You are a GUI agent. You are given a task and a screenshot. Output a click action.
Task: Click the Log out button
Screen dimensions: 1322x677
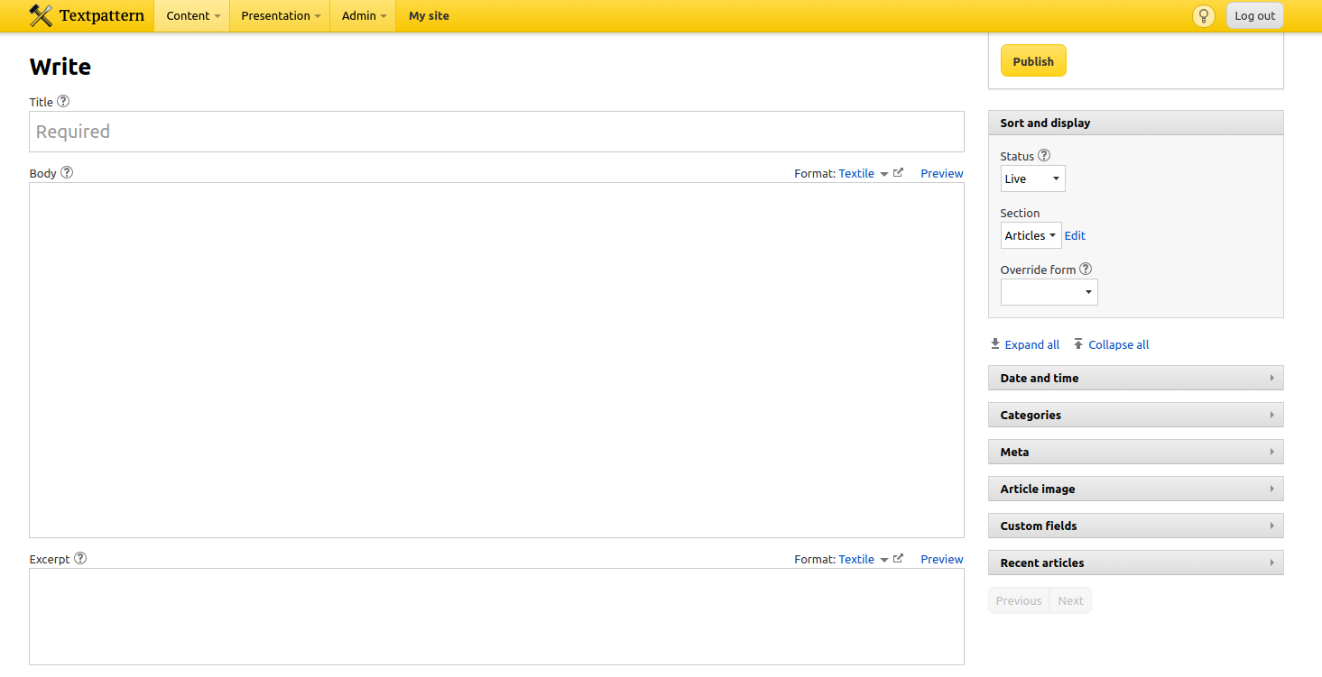[x=1254, y=15]
